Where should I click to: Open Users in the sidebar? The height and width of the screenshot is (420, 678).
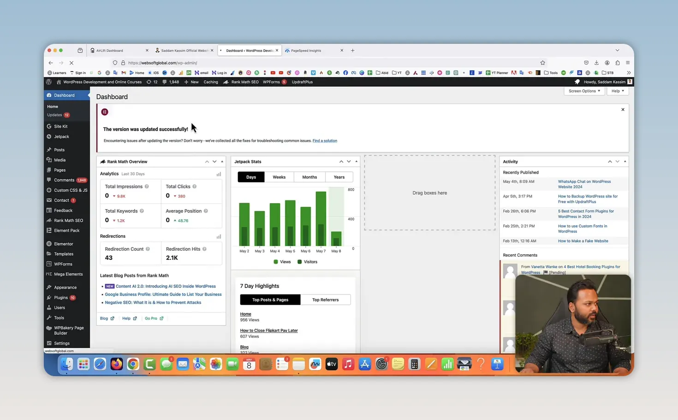pyautogui.click(x=59, y=308)
